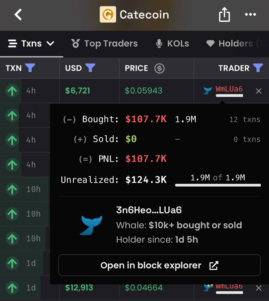Open the three-dots more options menu
This screenshot has height=301, width=269.
[x=250, y=15]
